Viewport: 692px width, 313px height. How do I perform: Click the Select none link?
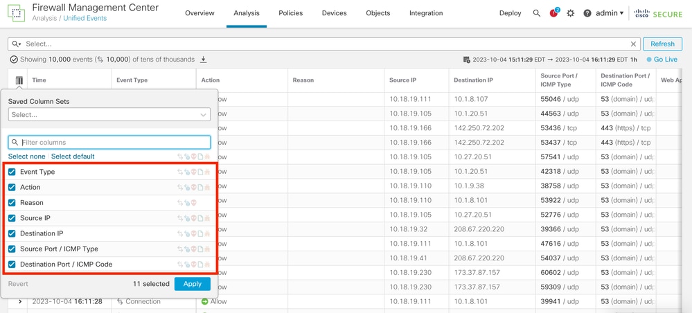(x=26, y=156)
